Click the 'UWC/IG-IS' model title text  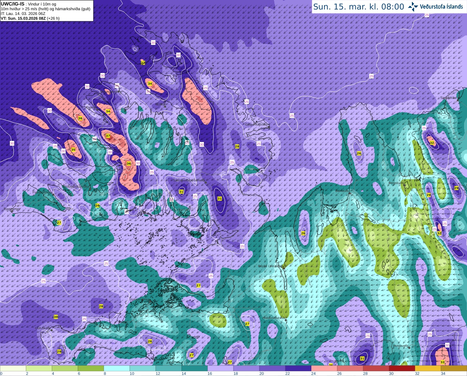[x=13, y=4]
